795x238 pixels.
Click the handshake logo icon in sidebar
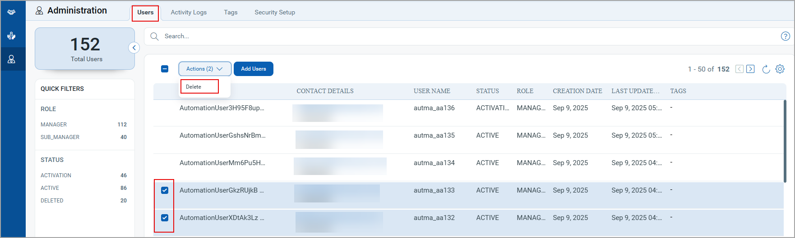(12, 12)
